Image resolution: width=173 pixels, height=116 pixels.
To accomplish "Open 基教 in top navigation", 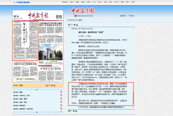I will pos(83,2).
